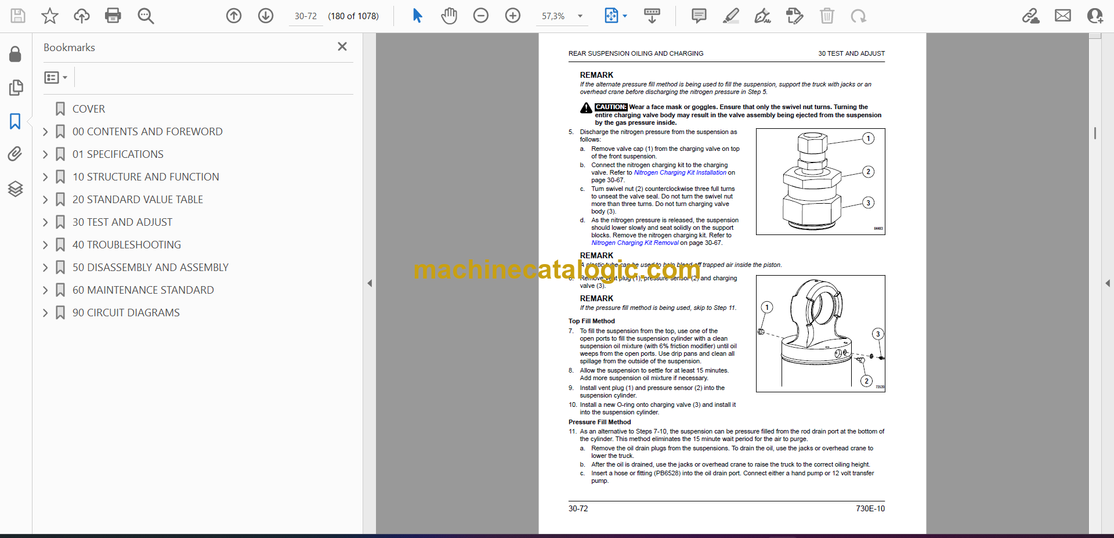1114x538 pixels.
Task: Select 40 TROUBLESHOOTING bookmark text
Action: (x=126, y=245)
